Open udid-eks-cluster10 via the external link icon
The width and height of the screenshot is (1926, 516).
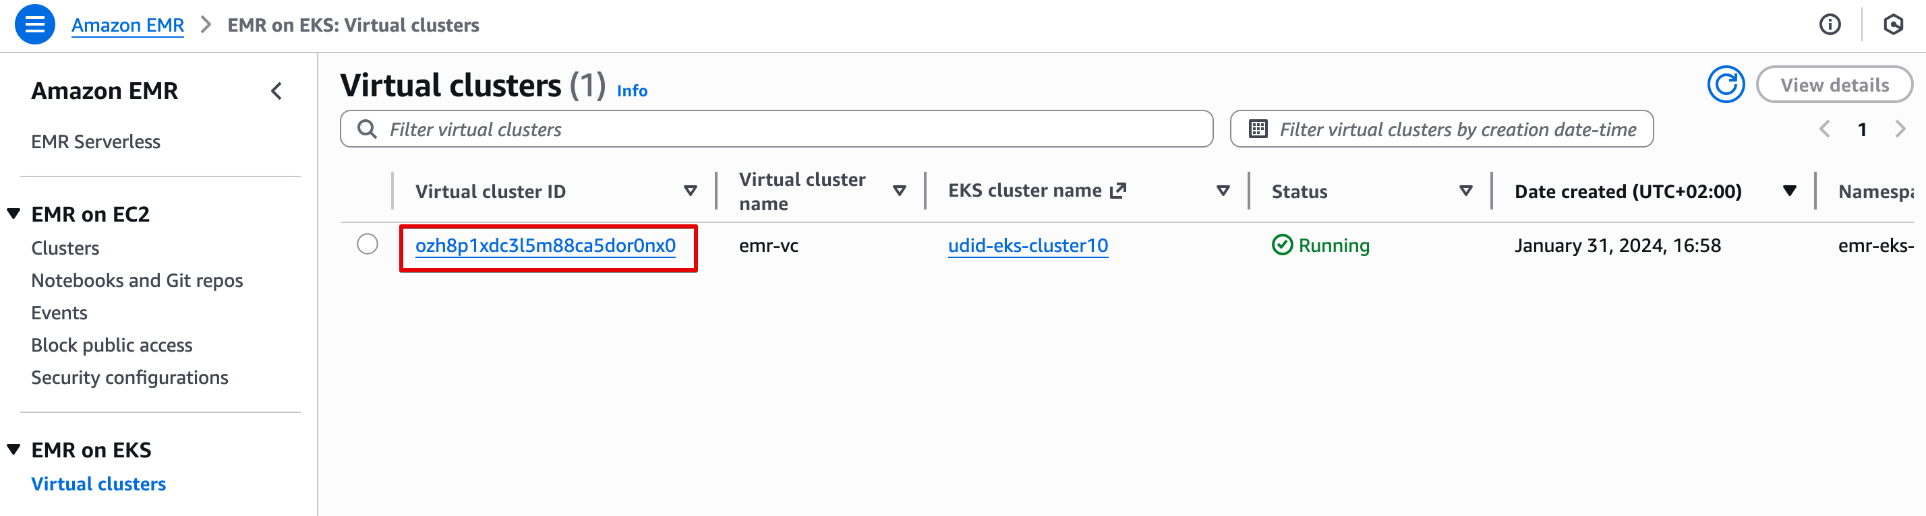coord(1117,189)
